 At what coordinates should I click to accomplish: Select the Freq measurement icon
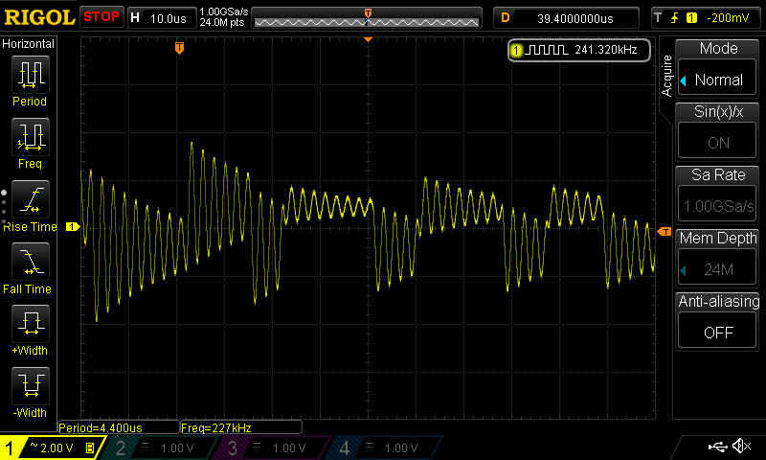(x=31, y=137)
